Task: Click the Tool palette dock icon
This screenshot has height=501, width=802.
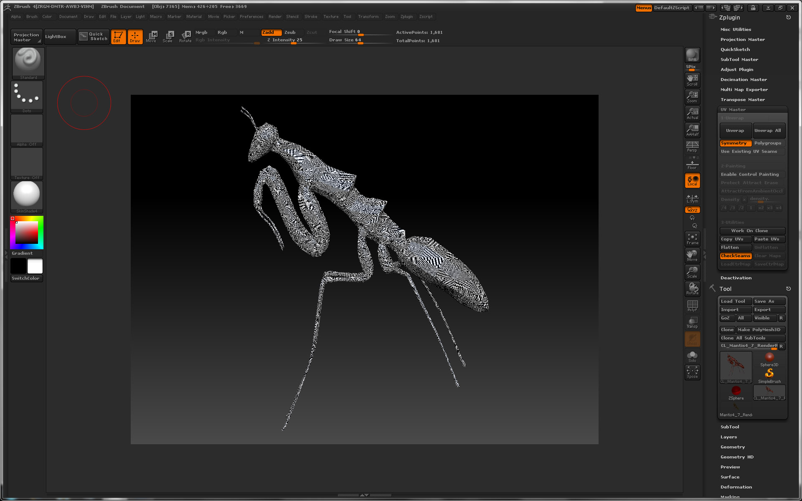Action: coord(713,288)
